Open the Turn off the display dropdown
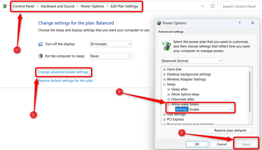Viewport: 262px width, 150px height. click(x=111, y=44)
